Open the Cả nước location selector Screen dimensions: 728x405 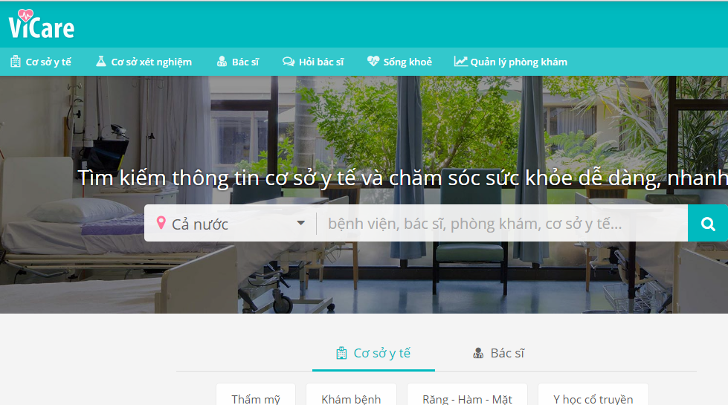click(231, 223)
